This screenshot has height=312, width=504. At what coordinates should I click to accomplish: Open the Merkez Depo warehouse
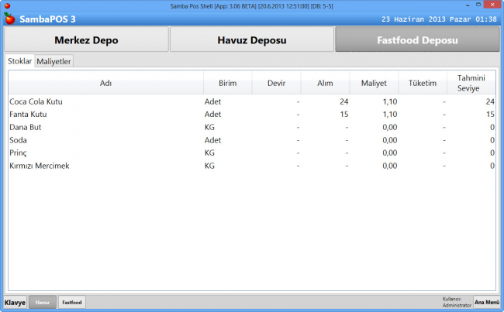click(x=86, y=39)
